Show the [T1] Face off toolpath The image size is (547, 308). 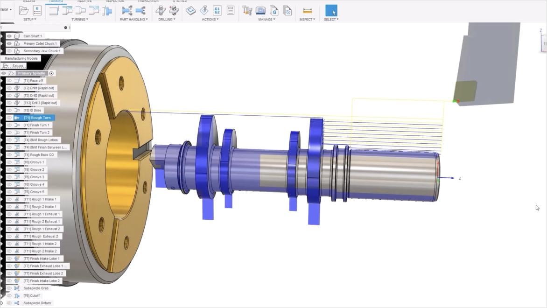(9, 80)
